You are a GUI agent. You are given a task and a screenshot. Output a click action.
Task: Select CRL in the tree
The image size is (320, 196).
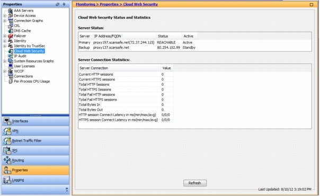tap(17, 26)
